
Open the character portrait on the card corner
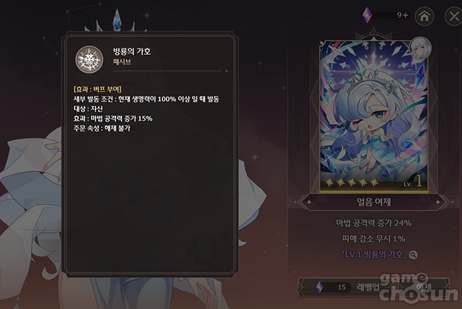point(420,49)
